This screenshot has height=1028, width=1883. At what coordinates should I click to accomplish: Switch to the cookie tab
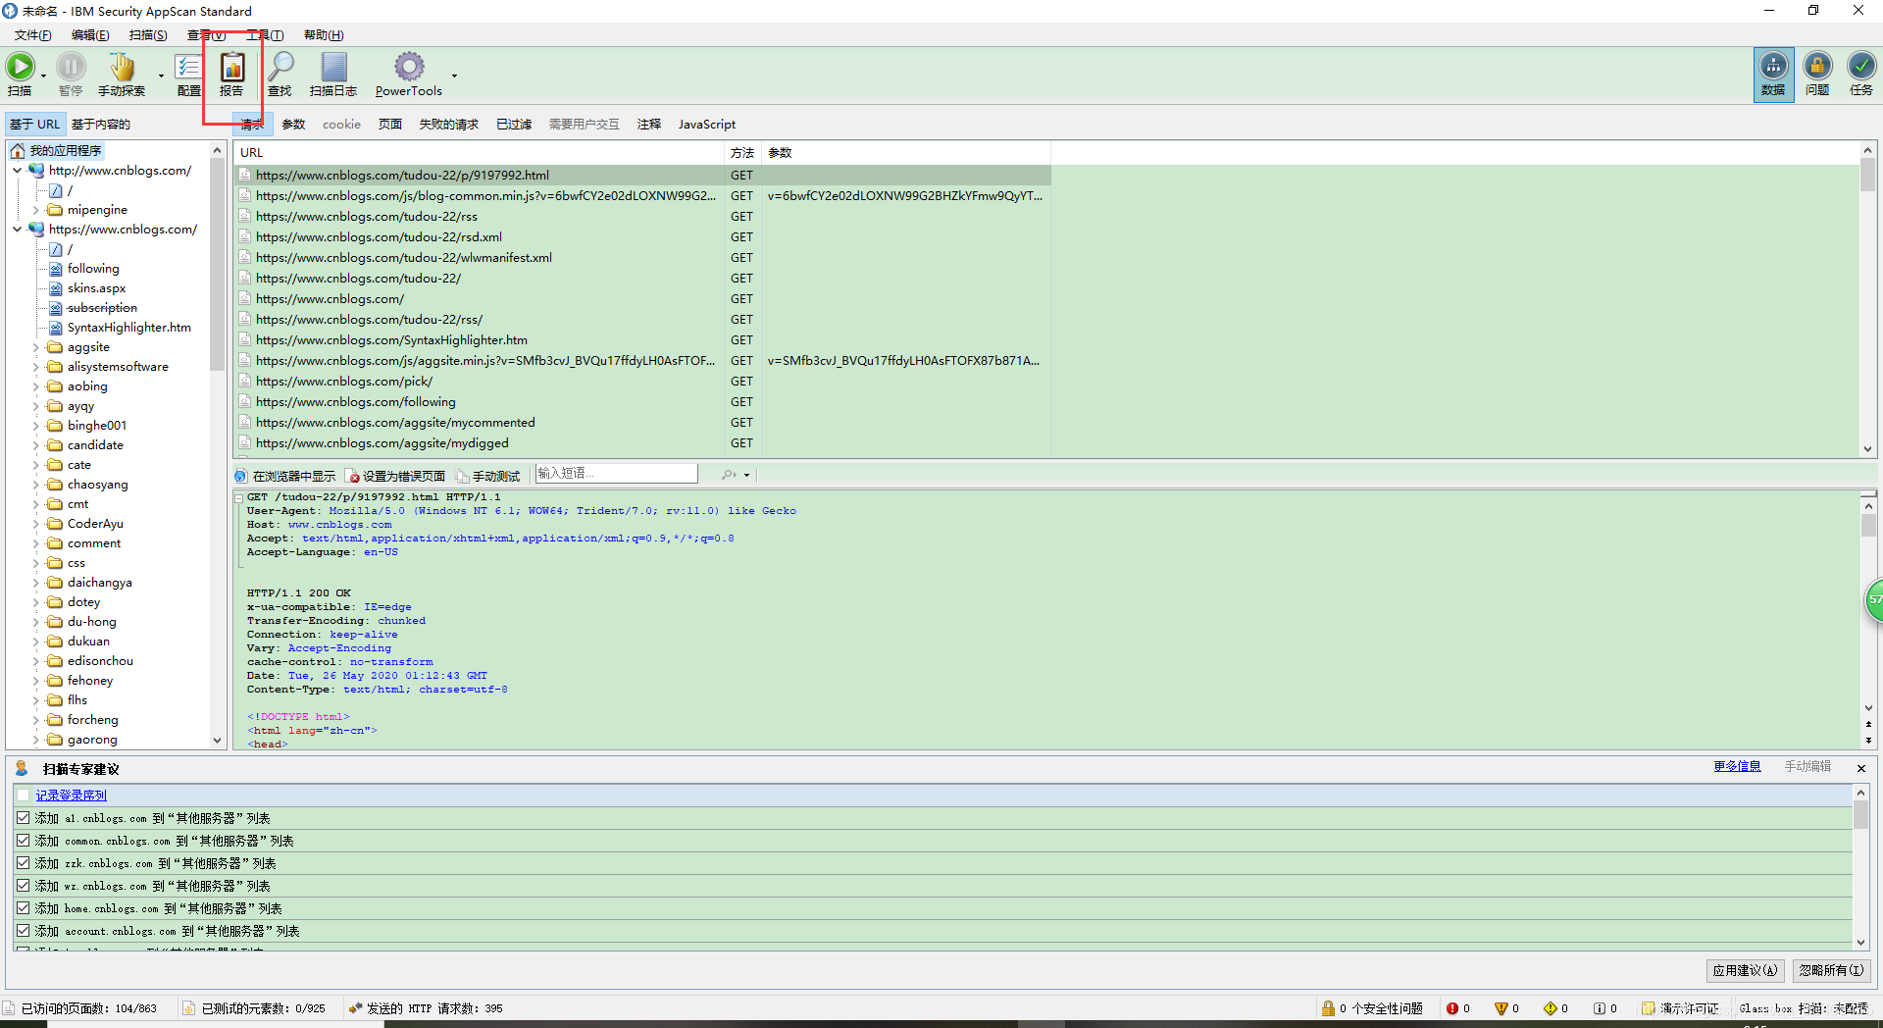(x=341, y=124)
